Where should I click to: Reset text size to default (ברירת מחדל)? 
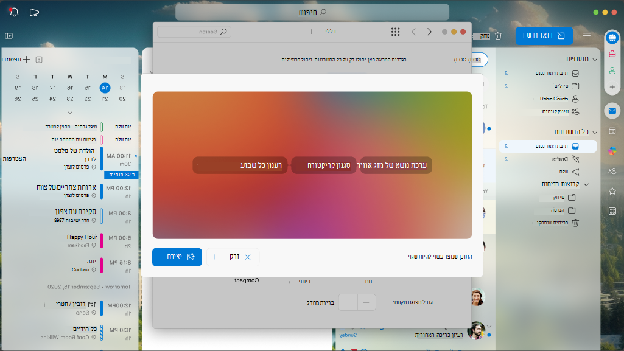(x=320, y=303)
